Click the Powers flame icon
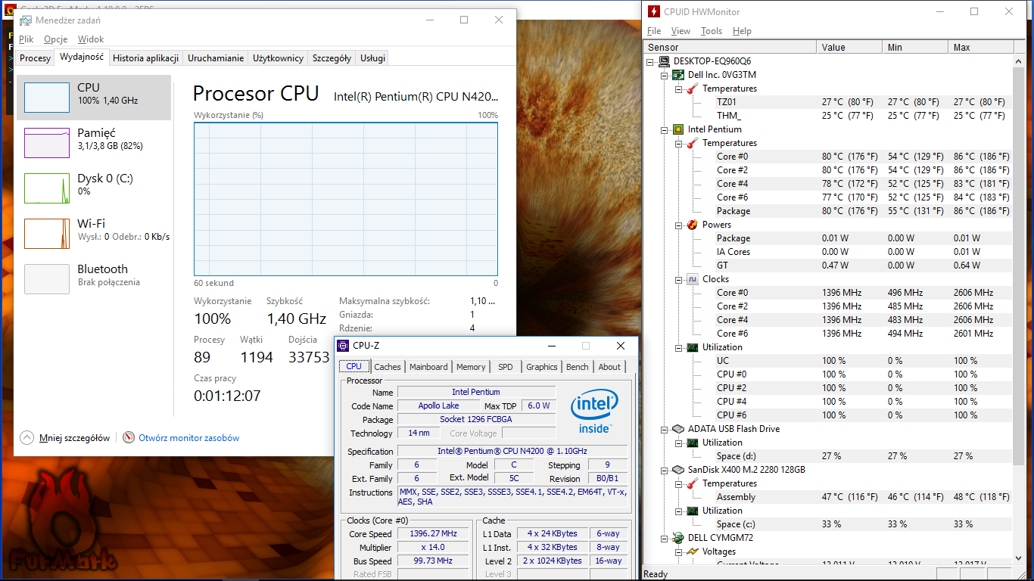The height and width of the screenshot is (581, 1034). click(692, 225)
